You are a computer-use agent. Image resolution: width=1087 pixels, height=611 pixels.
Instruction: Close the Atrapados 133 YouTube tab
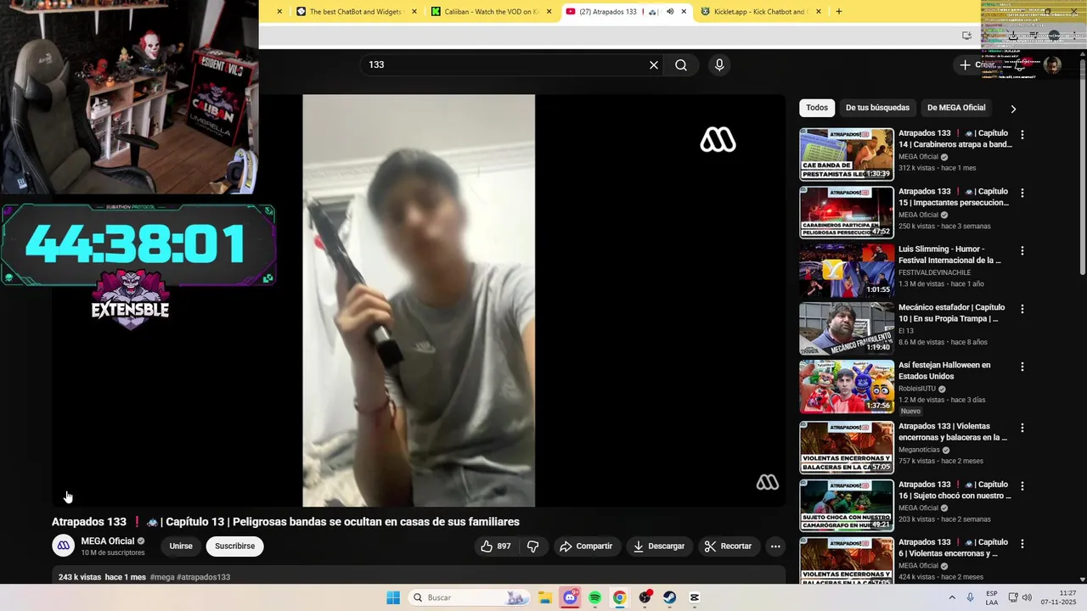pyautogui.click(x=684, y=12)
